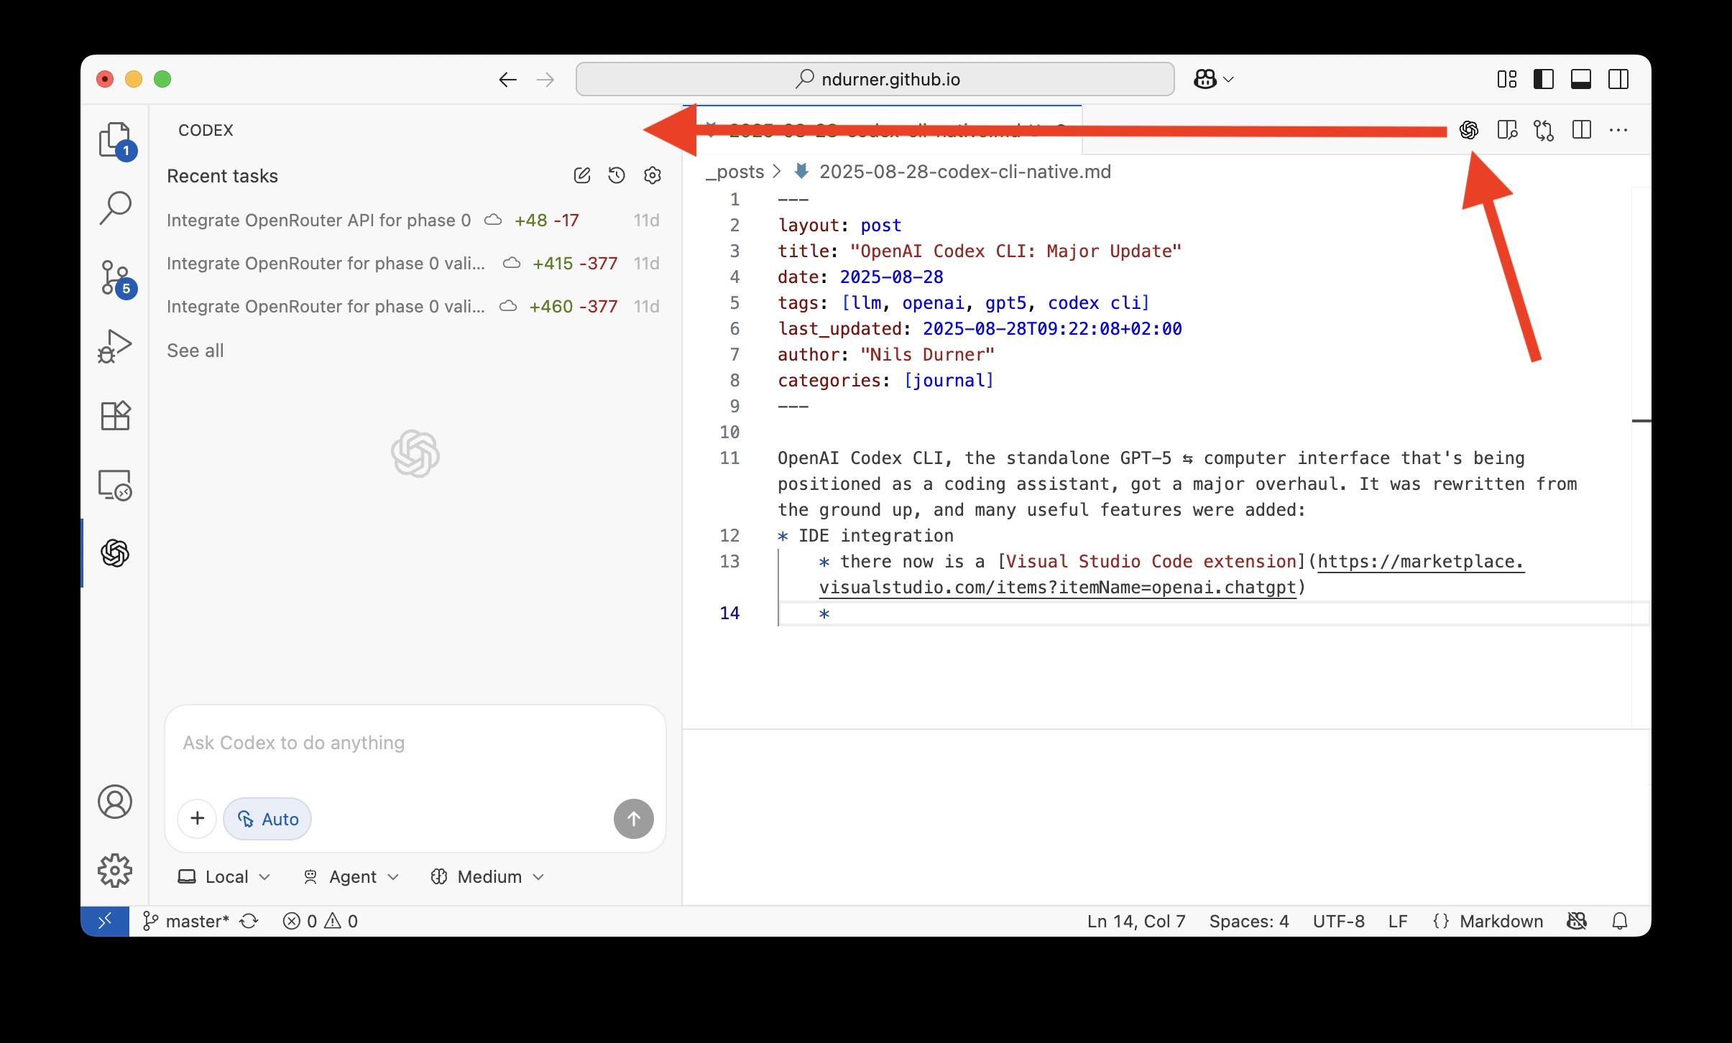Open problems indicator showing 0 errors
The width and height of the screenshot is (1732, 1043).
(321, 921)
